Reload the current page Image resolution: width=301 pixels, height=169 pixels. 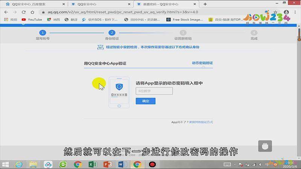(x=24, y=12)
